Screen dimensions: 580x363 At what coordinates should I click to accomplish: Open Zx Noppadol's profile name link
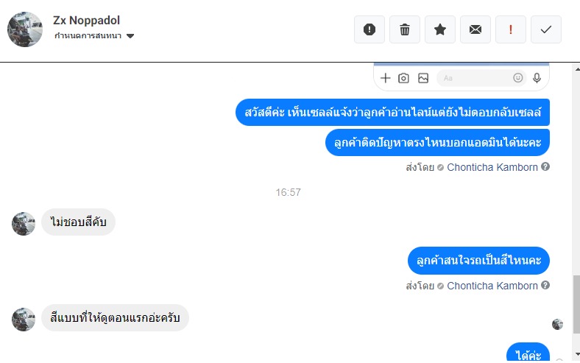[87, 20]
